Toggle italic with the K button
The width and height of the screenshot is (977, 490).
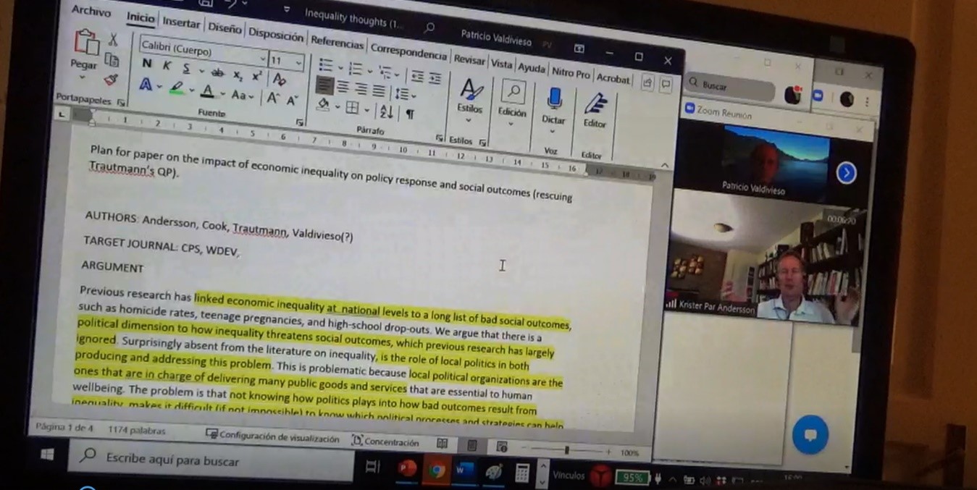(167, 66)
